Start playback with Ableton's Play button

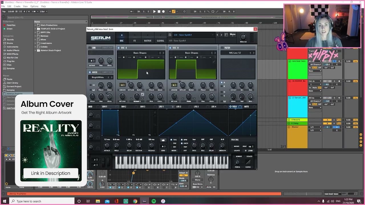(155, 11)
